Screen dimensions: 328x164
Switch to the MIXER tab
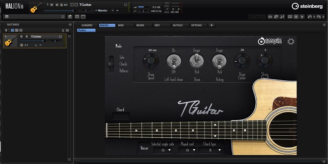(140, 25)
